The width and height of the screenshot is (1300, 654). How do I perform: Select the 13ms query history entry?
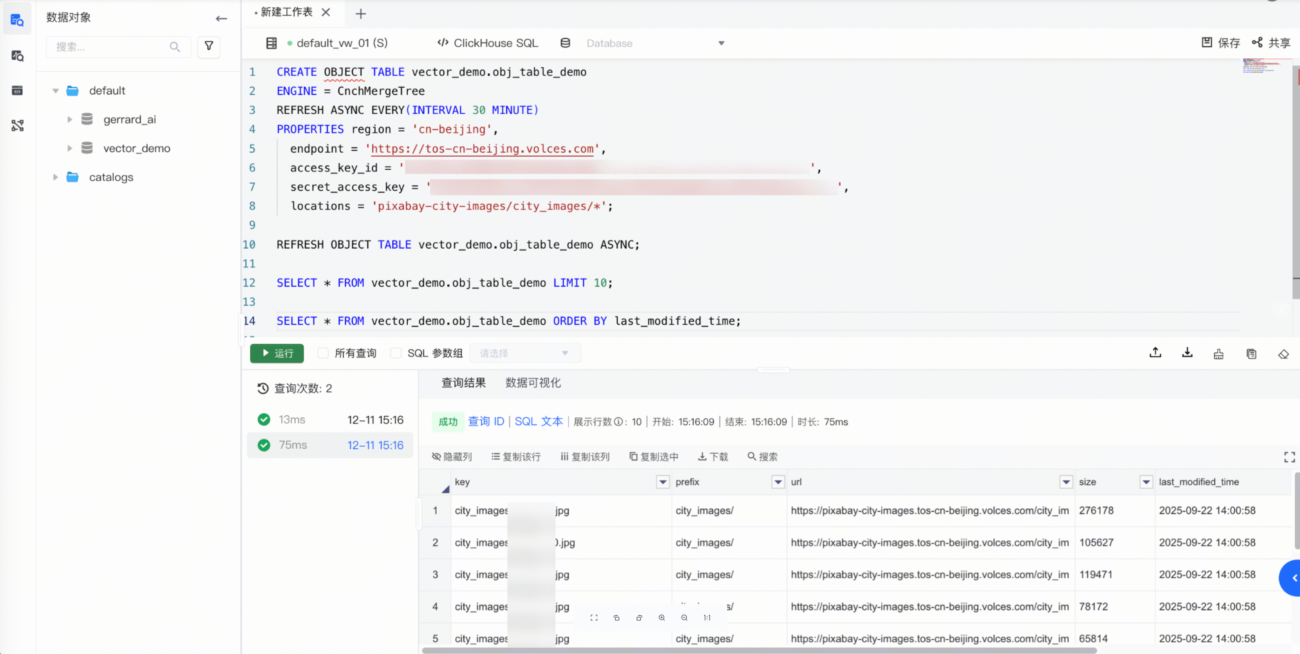pyautogui.click(x=330, y=420)
